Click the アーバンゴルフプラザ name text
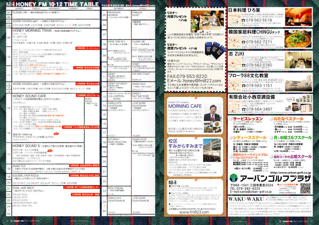319x225 pixels. point(276,178)
